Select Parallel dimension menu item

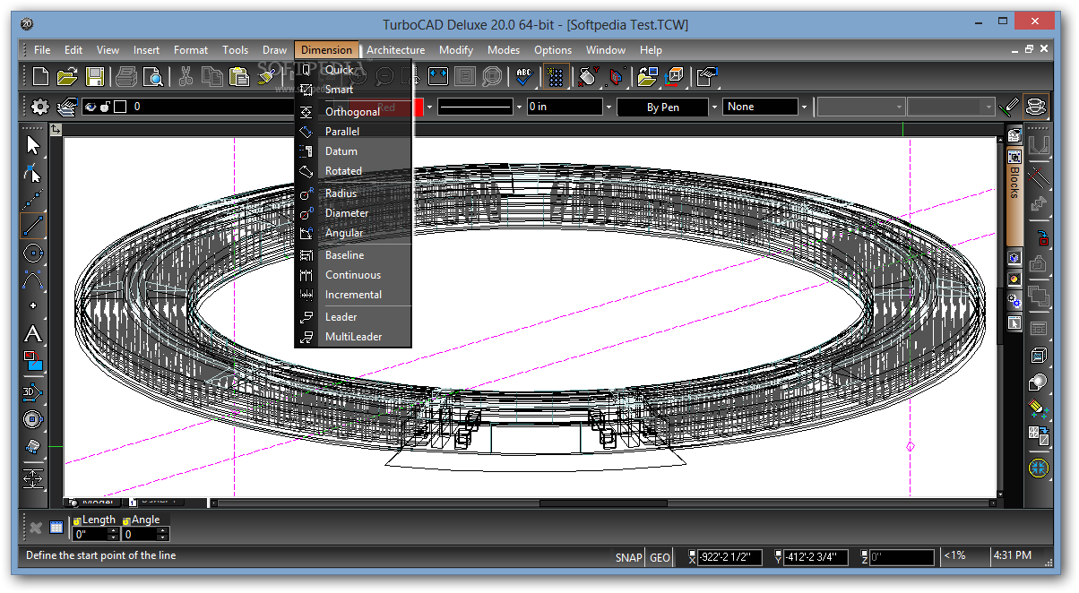pos(353,132)
